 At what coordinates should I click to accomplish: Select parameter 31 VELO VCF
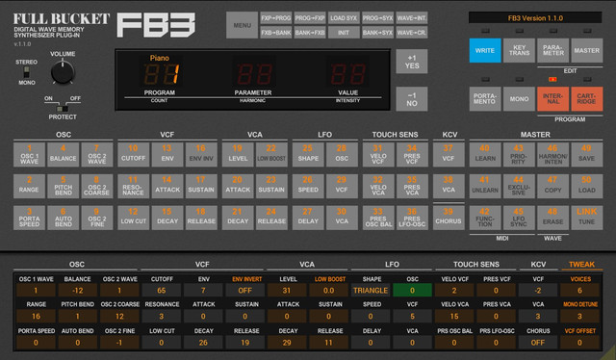click(x=378, y=154)
